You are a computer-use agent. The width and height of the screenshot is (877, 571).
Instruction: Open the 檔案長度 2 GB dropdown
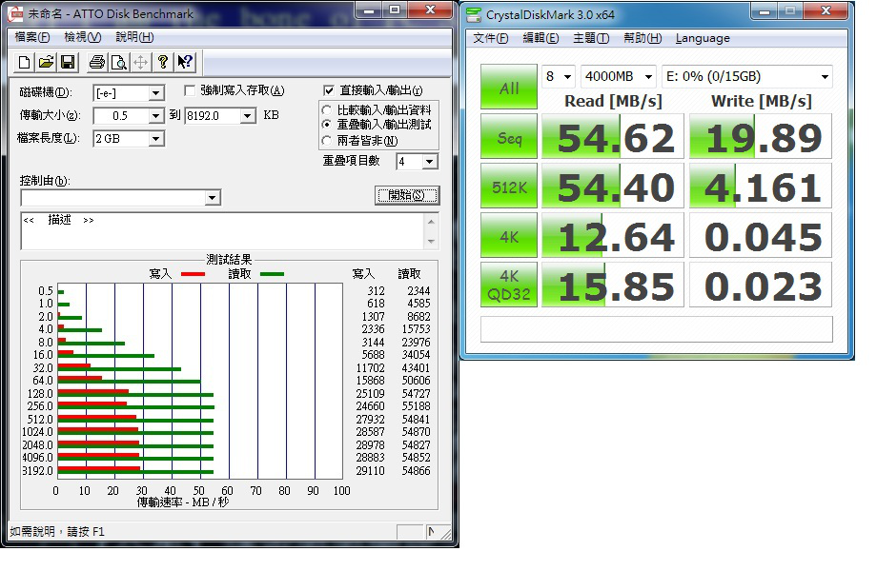pos(156,138)
